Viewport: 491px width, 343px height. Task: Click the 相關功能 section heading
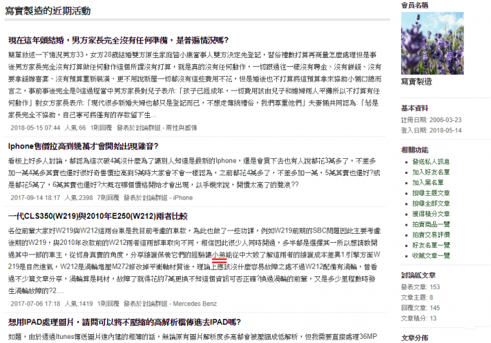[415, 150]
